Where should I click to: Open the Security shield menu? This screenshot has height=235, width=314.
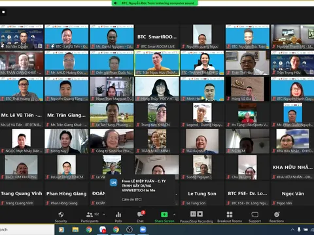61,217
